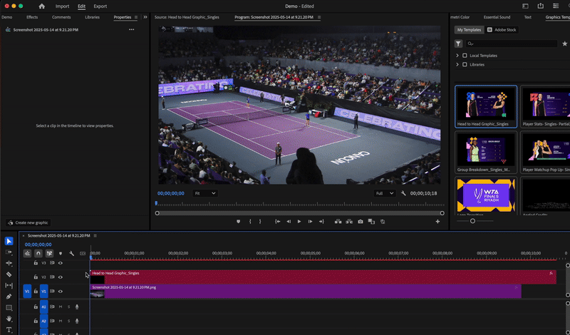Click the Share/export icon in header
Image resolution: width=570 pixels, height=335 pixels.
pyautogui.click(x=541, y=6)
